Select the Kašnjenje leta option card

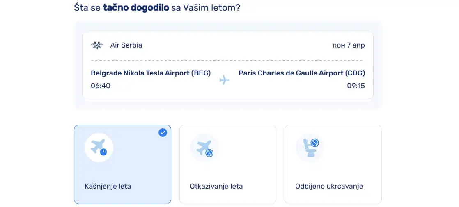[122, 164]
